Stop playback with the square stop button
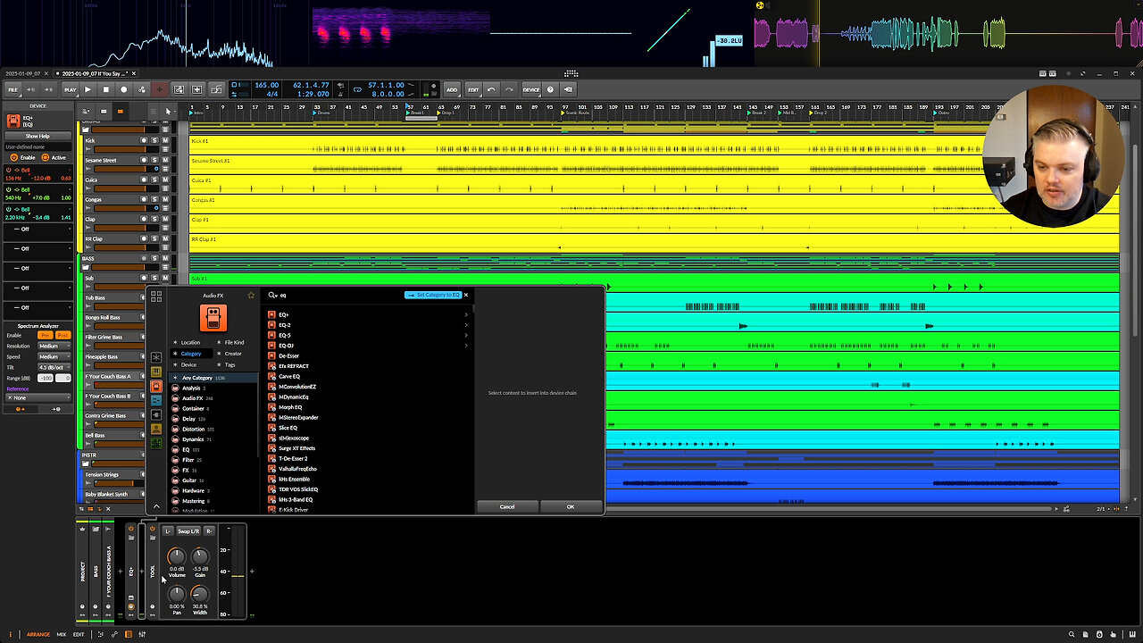 point(105,89)
